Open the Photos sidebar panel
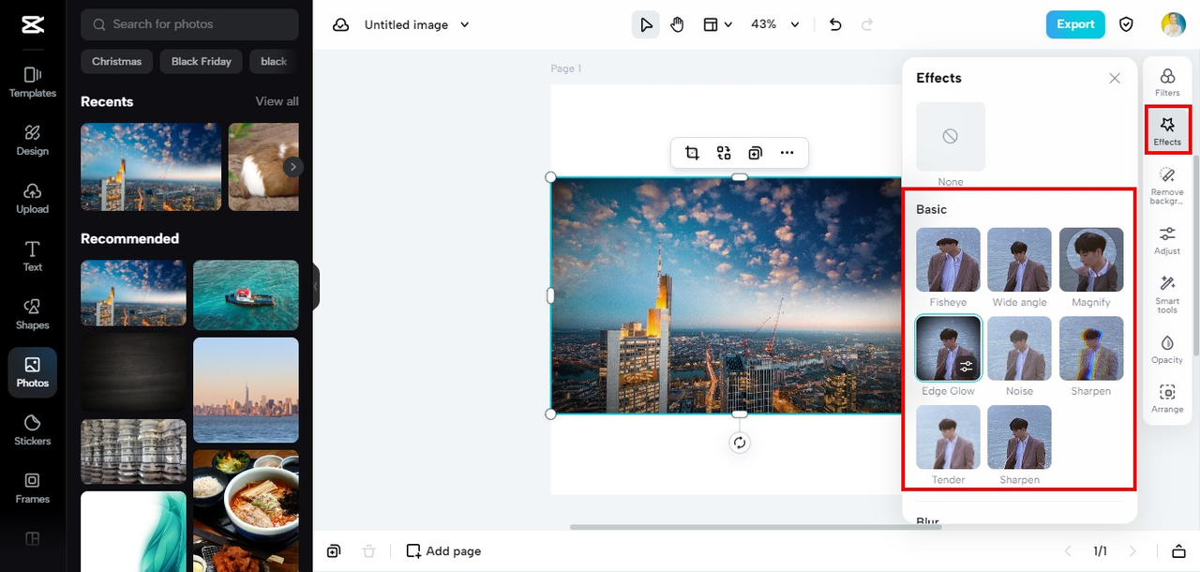Image resolution: width=1200 pixels, height=572 pixels. (33, 372)
